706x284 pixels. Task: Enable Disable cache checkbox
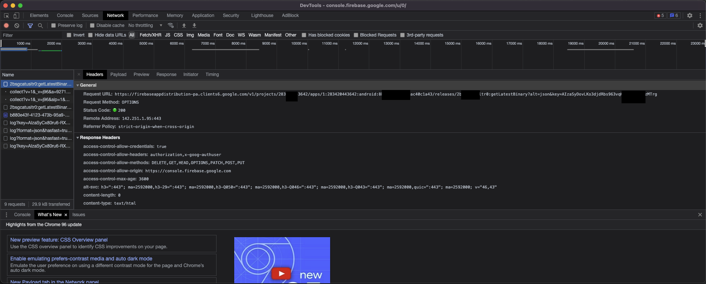(x=92, y=25)
